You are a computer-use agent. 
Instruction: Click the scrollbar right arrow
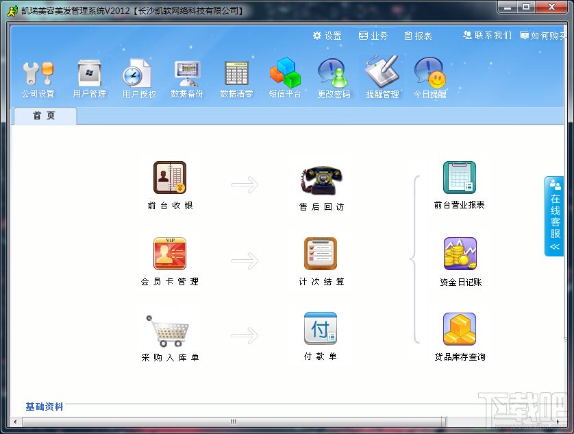point(558,422)
